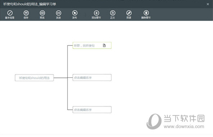Click middle 点击编辑名字 node field

click(92, 77)
